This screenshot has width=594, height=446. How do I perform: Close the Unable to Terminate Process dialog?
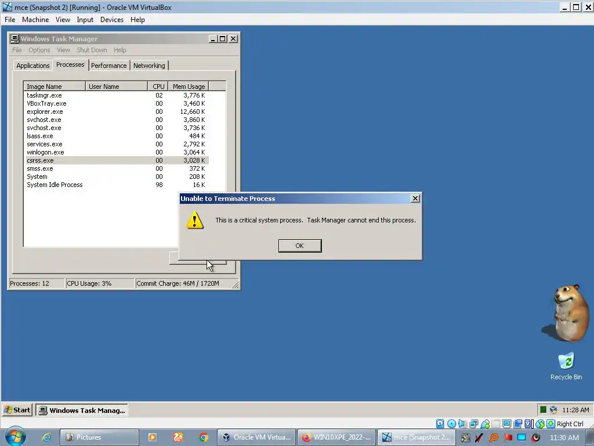tap(415, 199)
